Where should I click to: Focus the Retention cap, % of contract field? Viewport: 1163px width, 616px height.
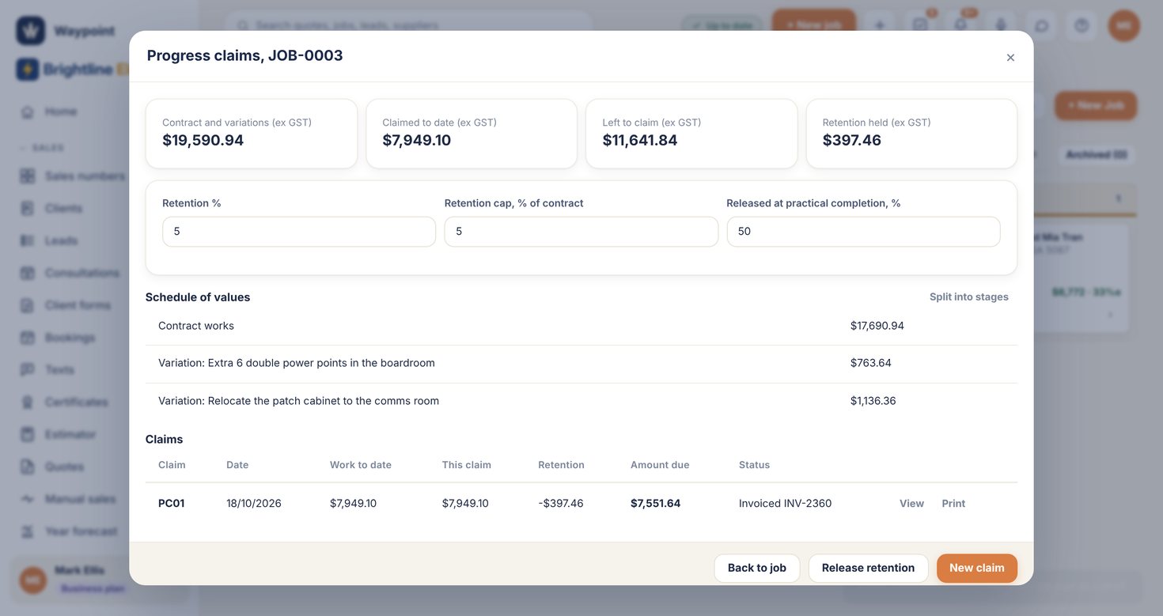coord(581,232)
